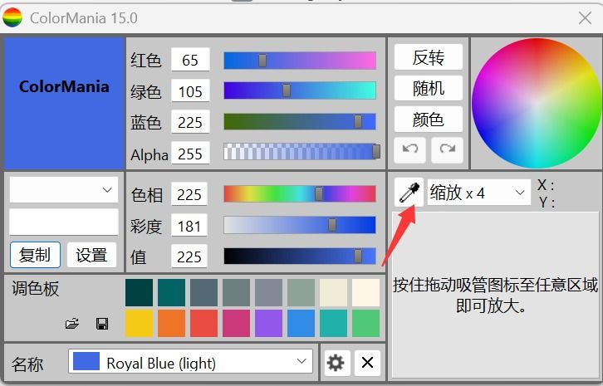Open color name gear settings

[x=337, y=363]
